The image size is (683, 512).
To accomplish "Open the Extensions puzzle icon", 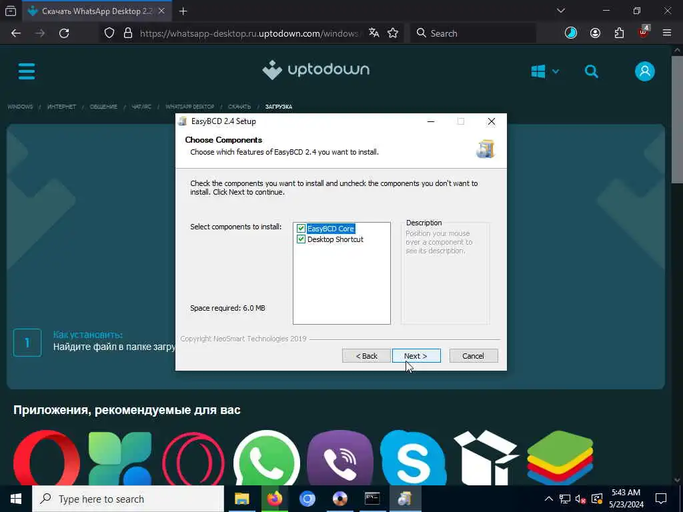I will [x=619, y=33].
